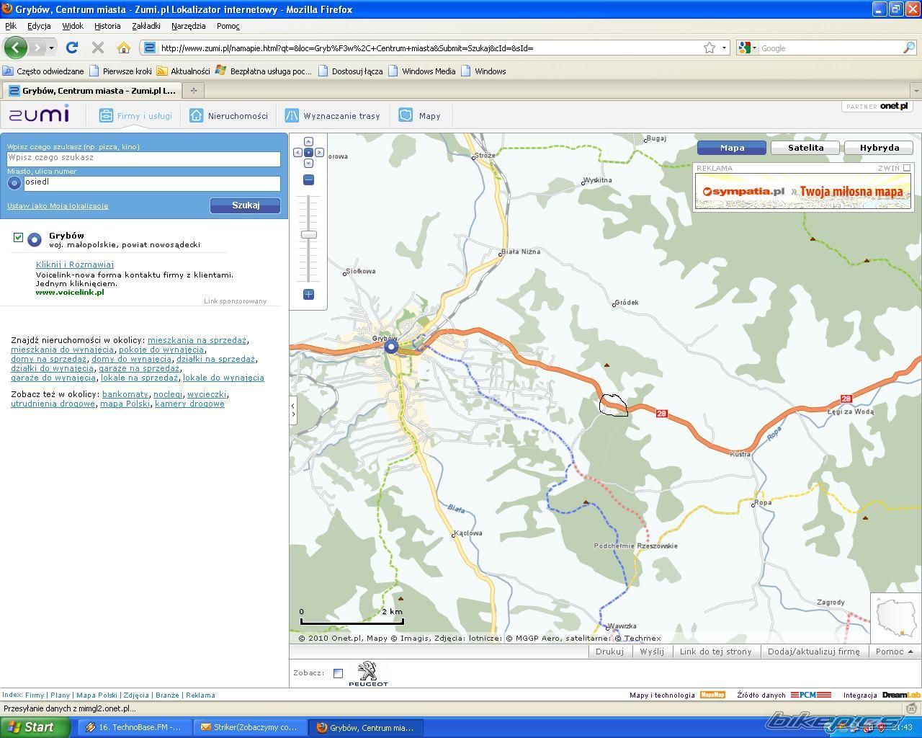Open the search engine selector dropdown

tap(748, 48)
